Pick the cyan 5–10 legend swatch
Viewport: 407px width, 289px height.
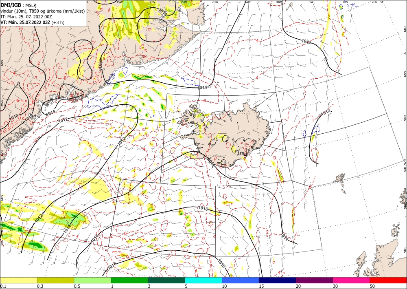(203, 280)
